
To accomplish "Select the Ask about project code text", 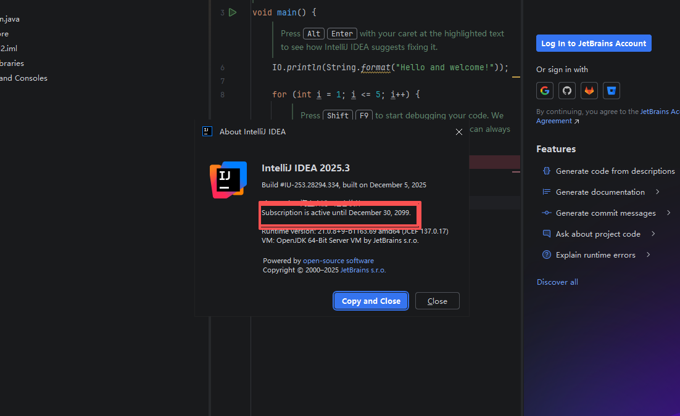I will (598, 234).
